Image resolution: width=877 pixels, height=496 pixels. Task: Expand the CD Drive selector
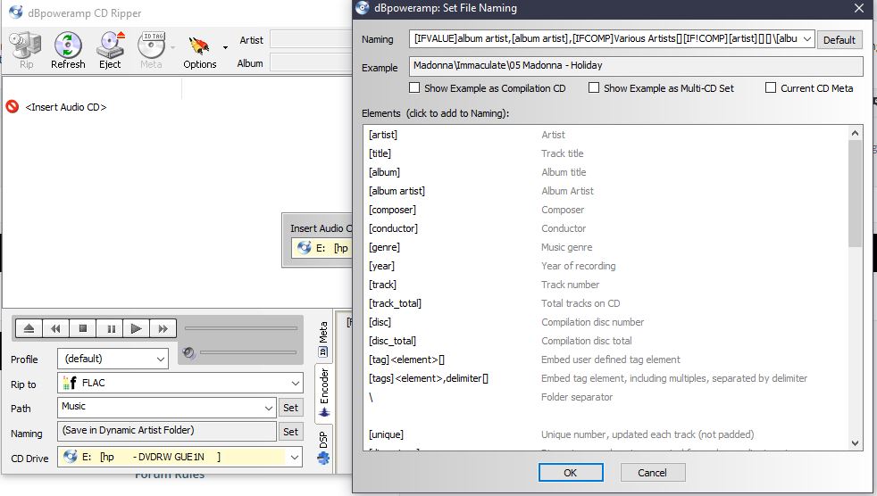pyautogui.click(x=295, y=457)
